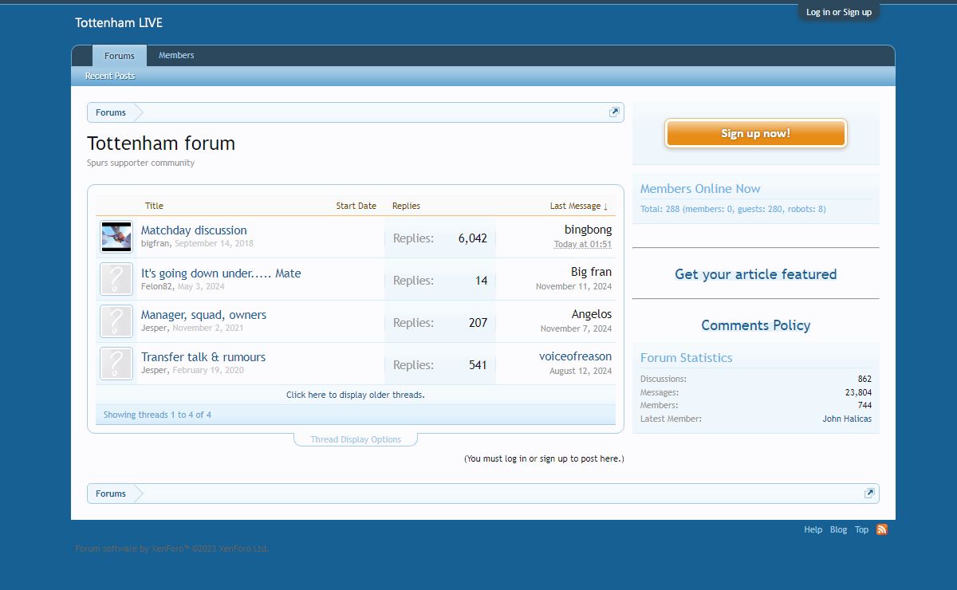Open thread starter Felon82's profile

tap(156, 286)
